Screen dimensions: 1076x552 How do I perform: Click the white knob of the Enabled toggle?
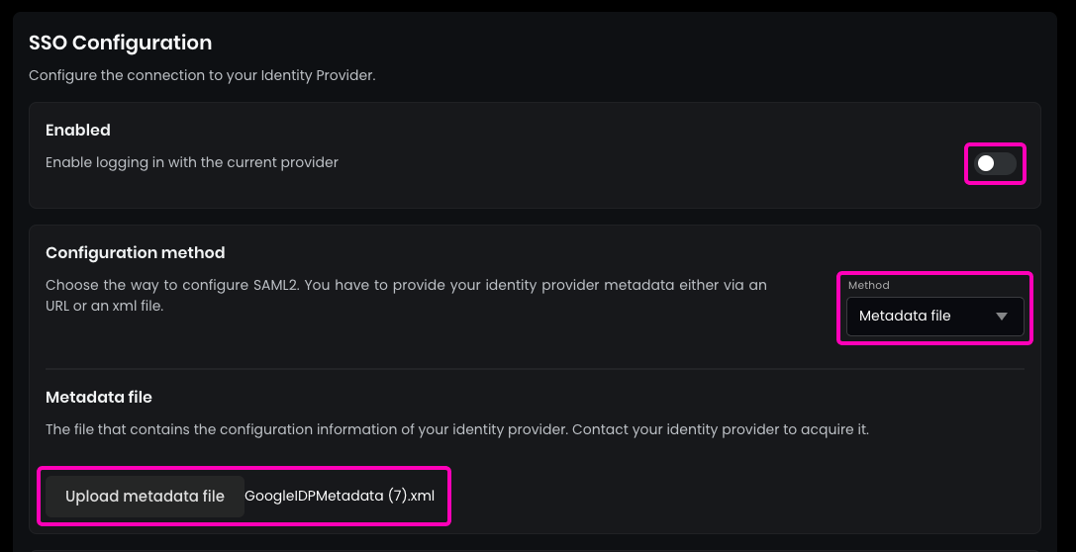click(x=986, y=163)
